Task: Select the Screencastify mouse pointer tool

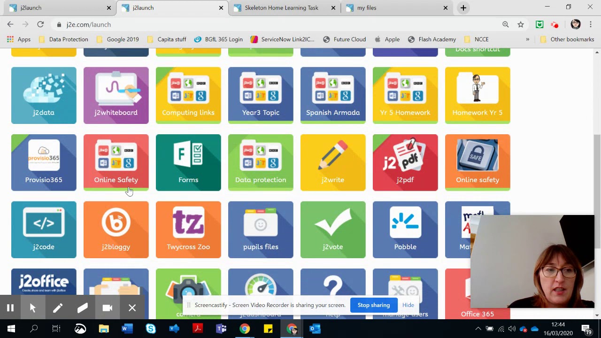Action: pos(33,308)
